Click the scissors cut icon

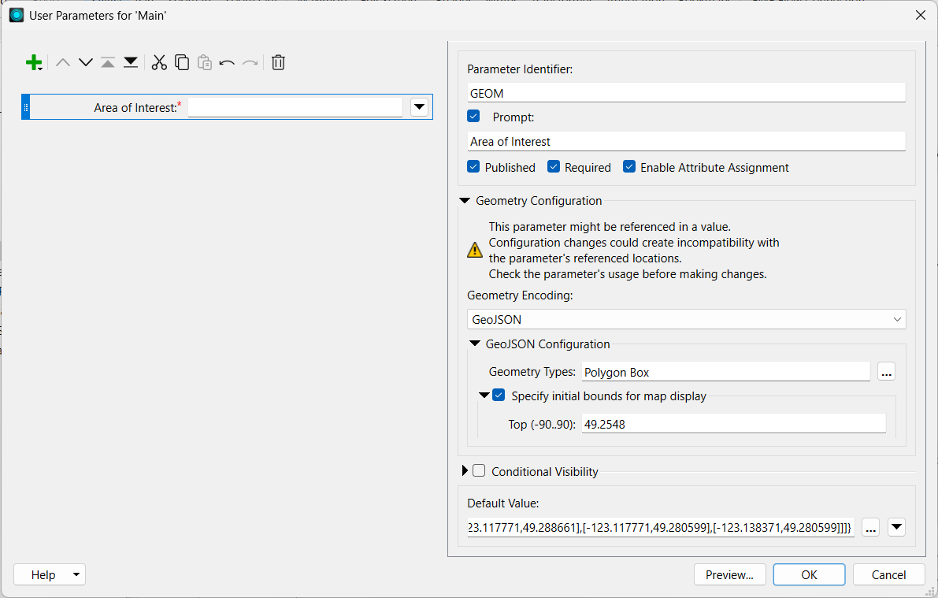pyautogui.click(x=159, y=62)
